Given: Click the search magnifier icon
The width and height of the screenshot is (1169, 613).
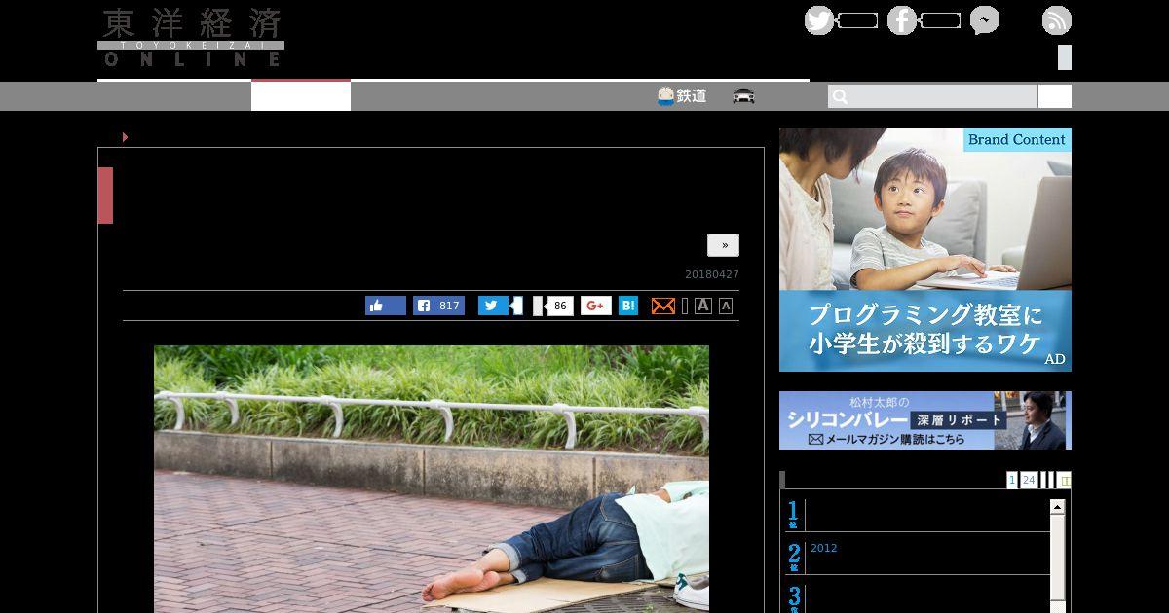Looking at the screenshot, I should pyautogui.click(x=841, y=96).
